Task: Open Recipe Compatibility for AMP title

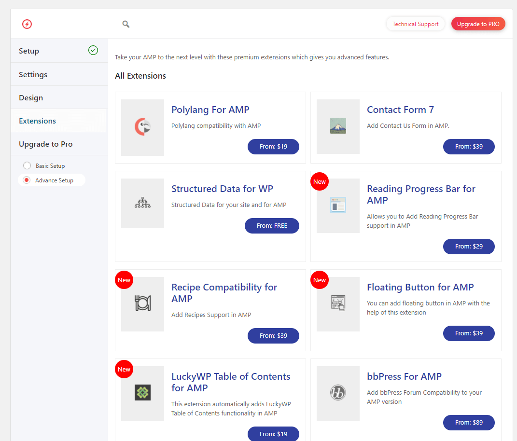Action: coord(224,293)
